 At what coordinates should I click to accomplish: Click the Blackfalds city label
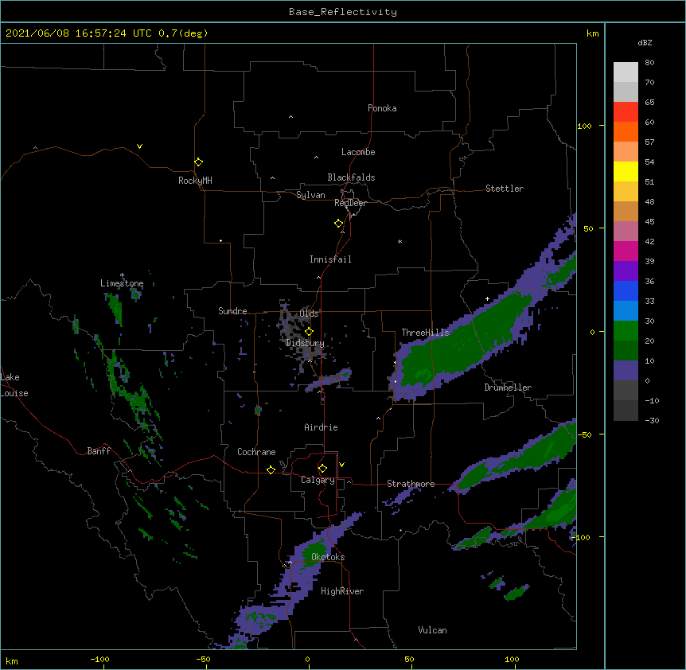(351, 177)
